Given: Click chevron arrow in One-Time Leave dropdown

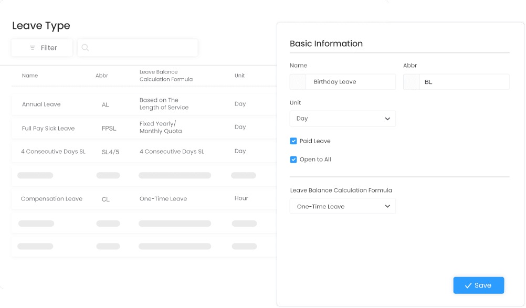Looking at the screenshot, I should [387, 206].
